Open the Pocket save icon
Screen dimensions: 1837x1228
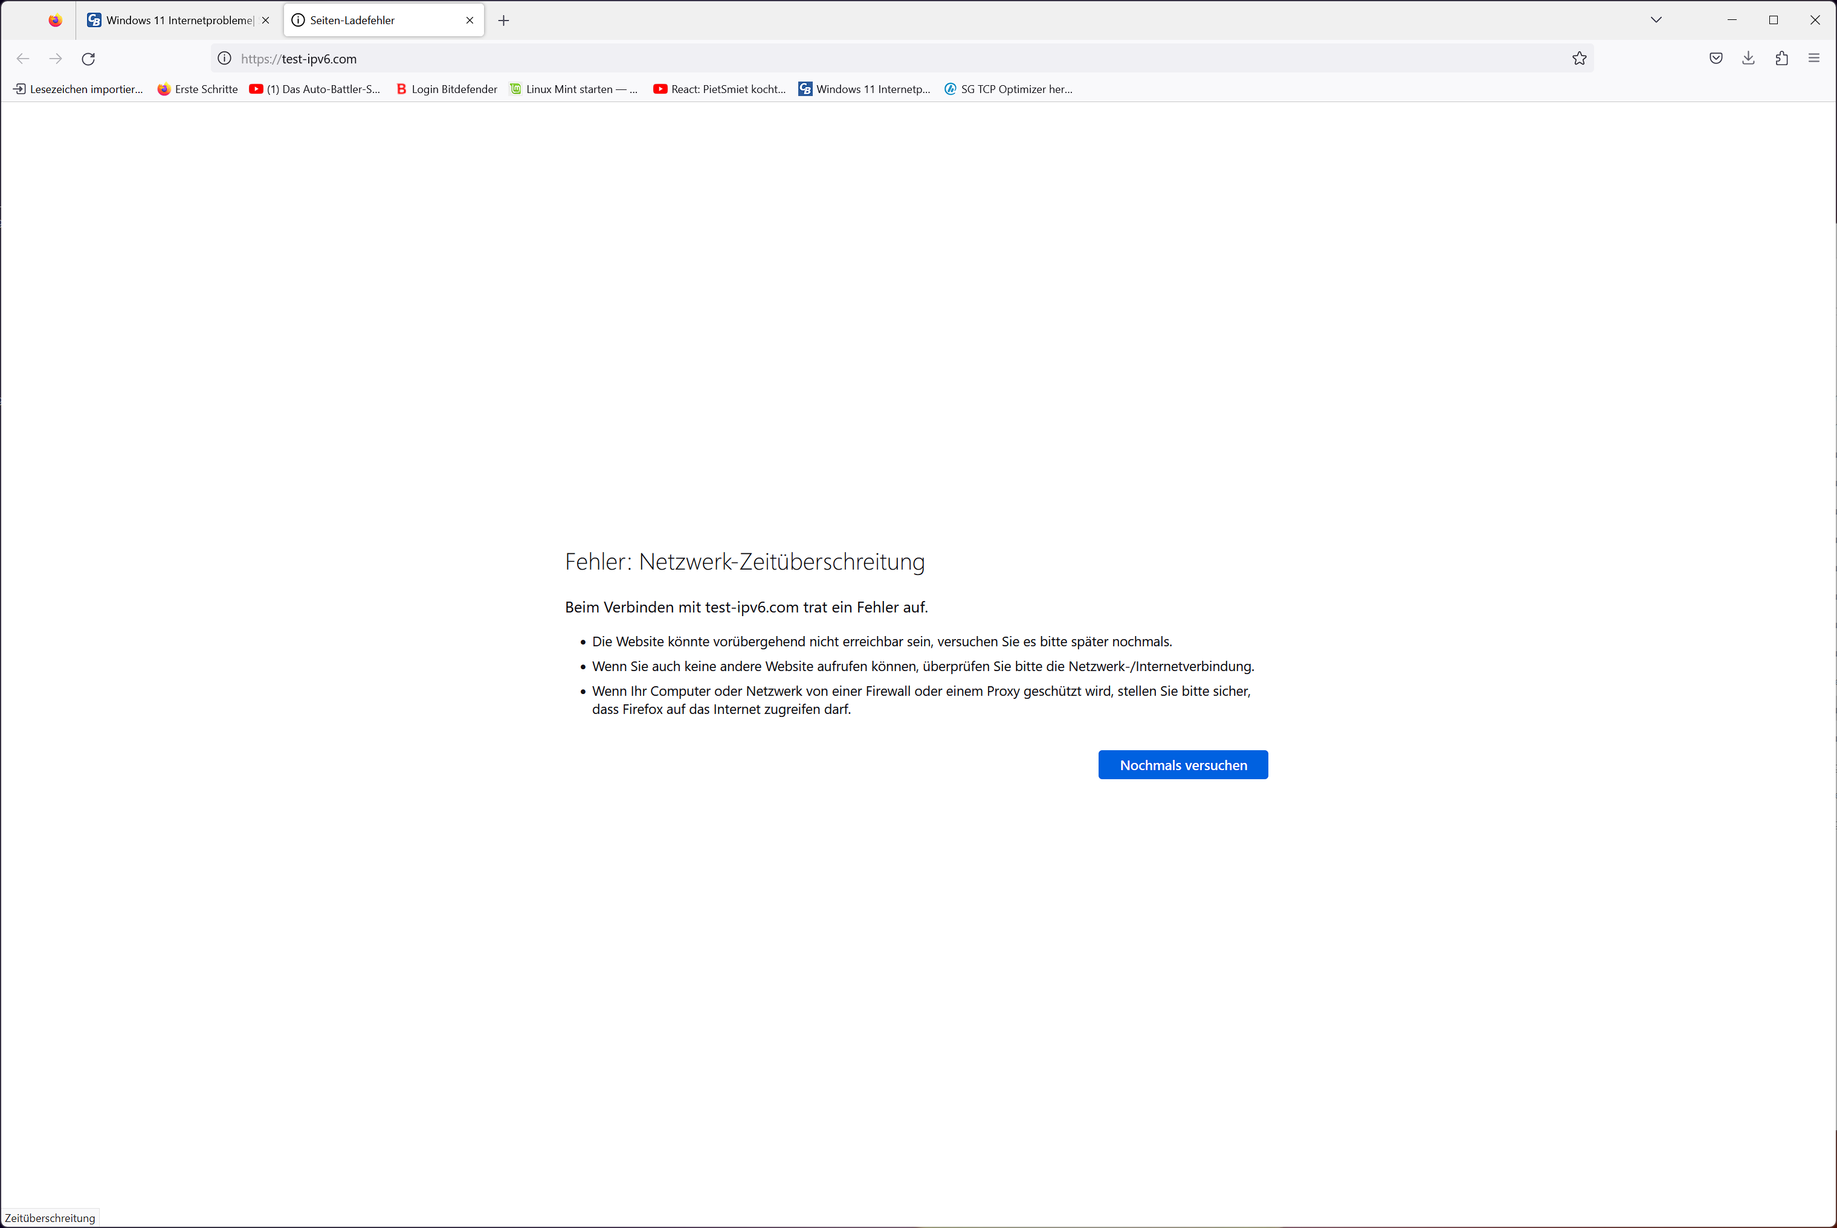click(x=1716, y=59)
